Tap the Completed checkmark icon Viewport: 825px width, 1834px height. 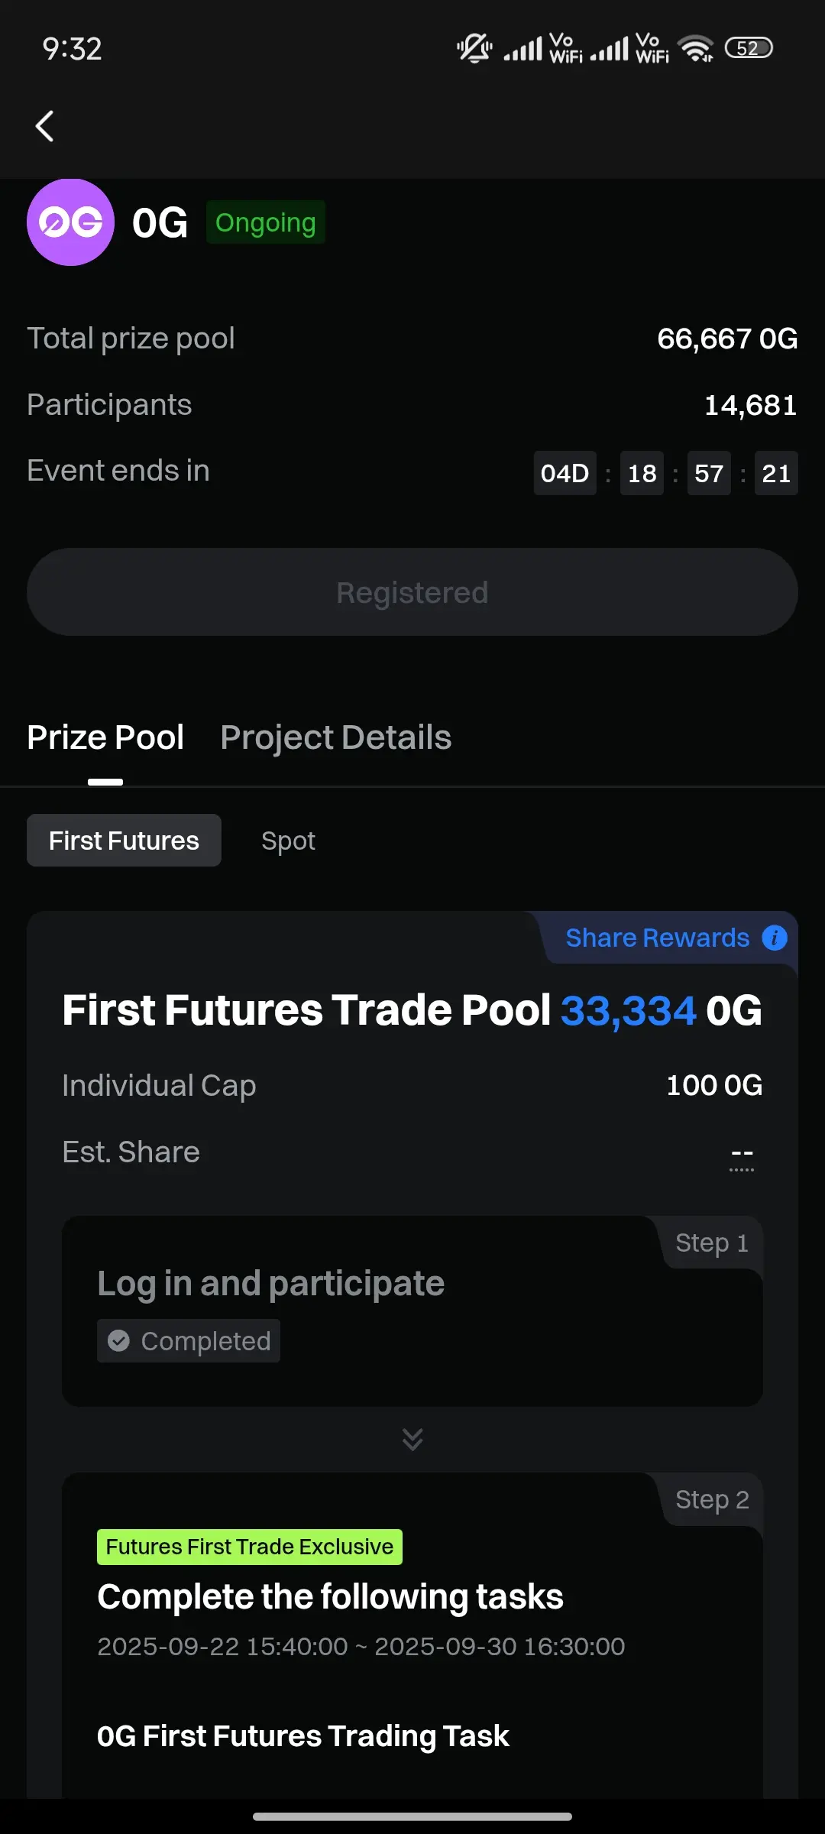pos(118,1340)
